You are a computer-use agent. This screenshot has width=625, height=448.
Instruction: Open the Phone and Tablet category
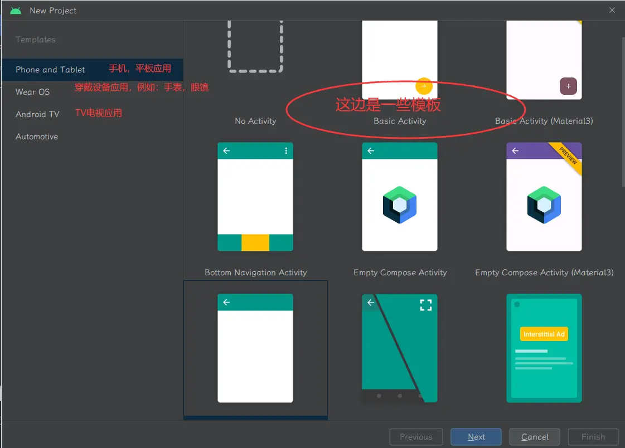[50, 70]
